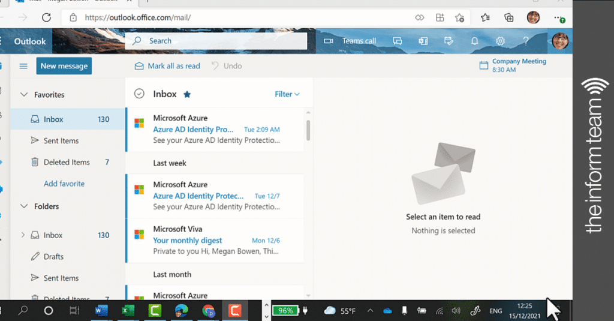Open notifications bell
This screenshot has height=321, width=614.
tap(474, 41)
